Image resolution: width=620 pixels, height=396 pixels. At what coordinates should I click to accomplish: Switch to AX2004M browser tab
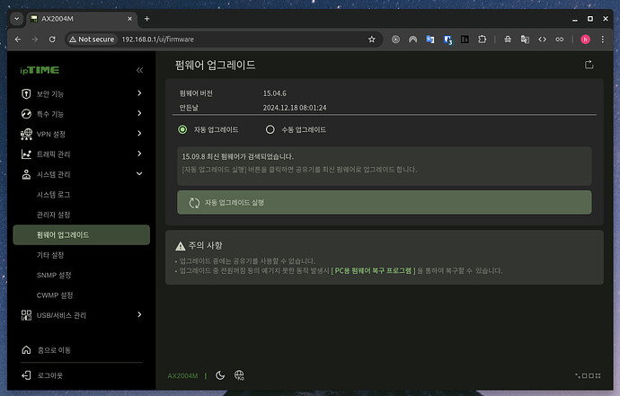click(82, 19)
